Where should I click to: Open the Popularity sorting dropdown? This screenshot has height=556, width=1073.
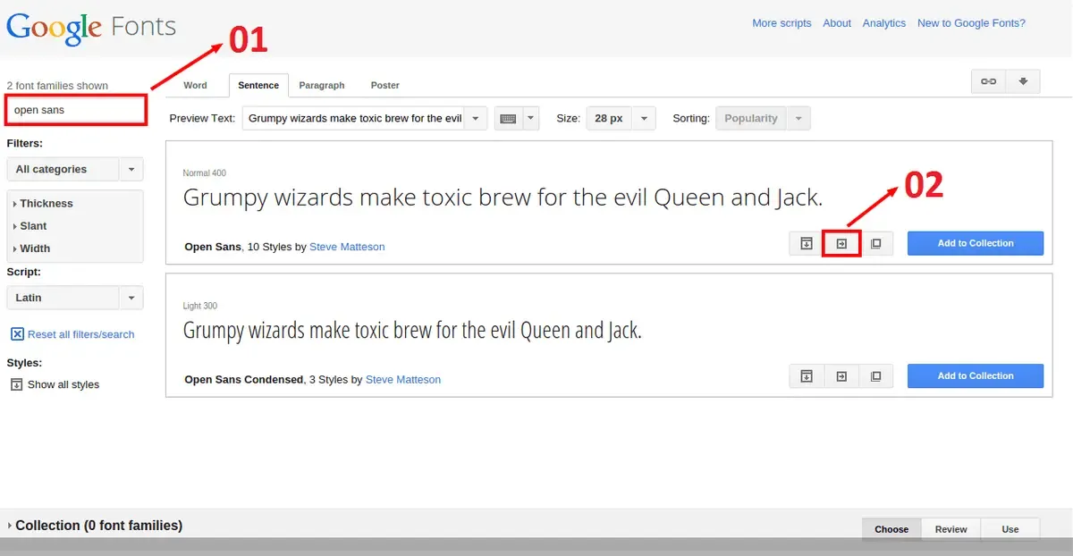[763, 118]
